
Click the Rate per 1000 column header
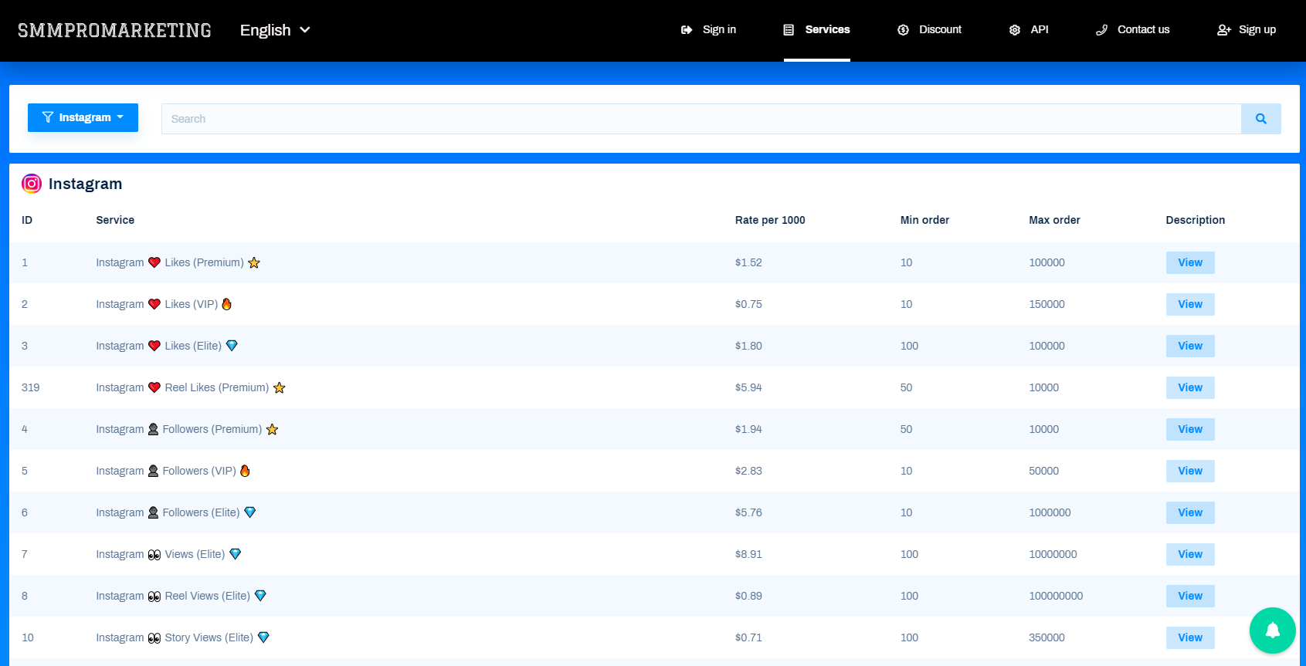(x=770, y=220)
